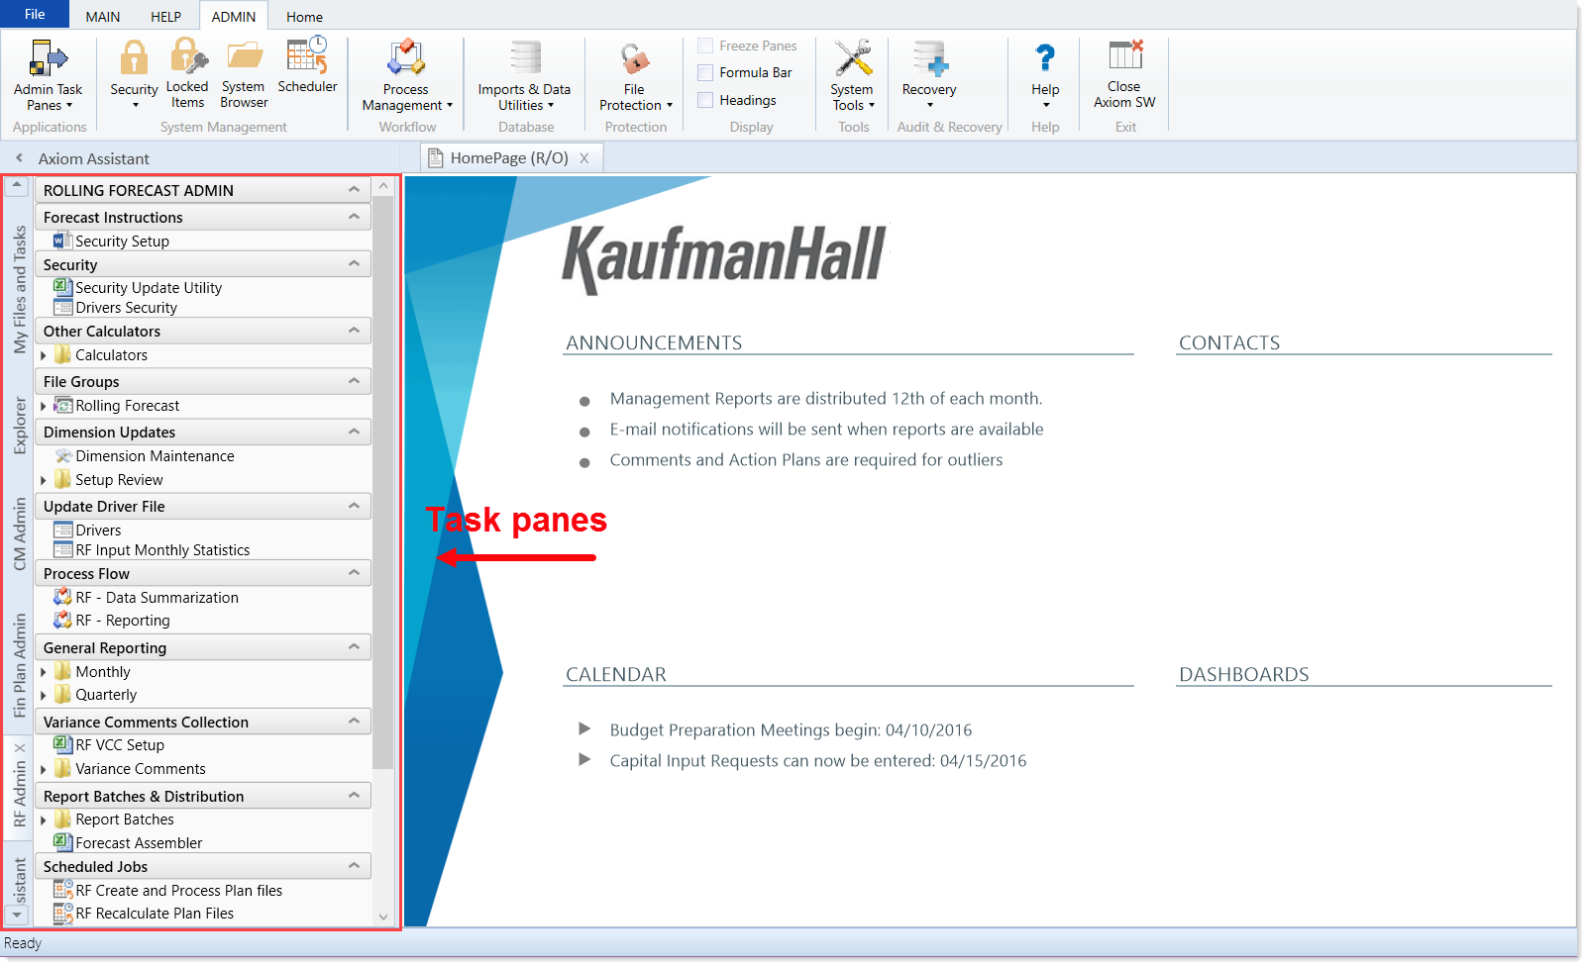Screen dimensions: 1587x967
Task: Collapse the General Reporting section
Action: coord(354,647)
